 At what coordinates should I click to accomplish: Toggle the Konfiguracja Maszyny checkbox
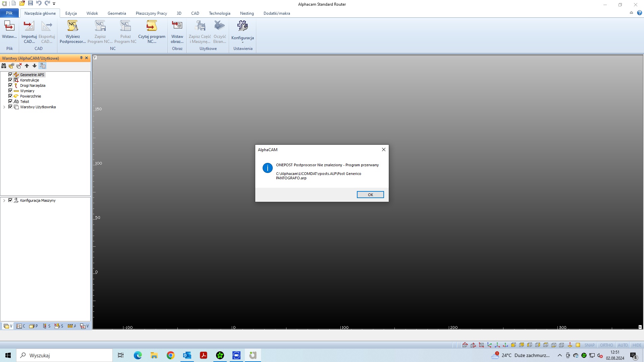tap(10, 200)
